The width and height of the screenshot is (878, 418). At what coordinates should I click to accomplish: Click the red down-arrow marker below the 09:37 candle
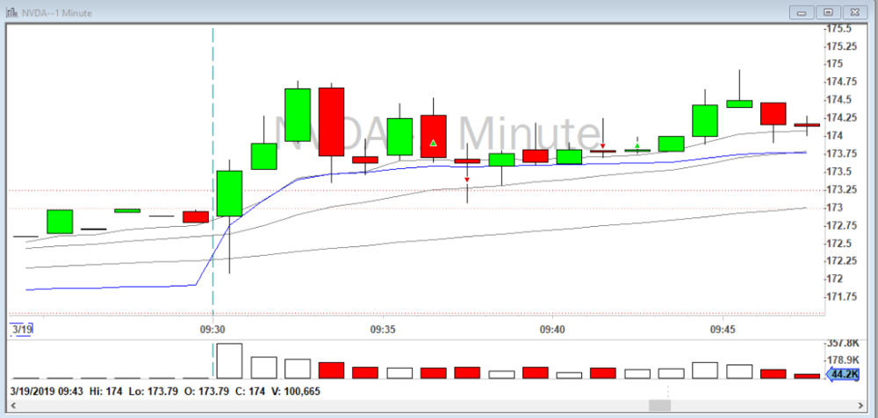[467, 180]
